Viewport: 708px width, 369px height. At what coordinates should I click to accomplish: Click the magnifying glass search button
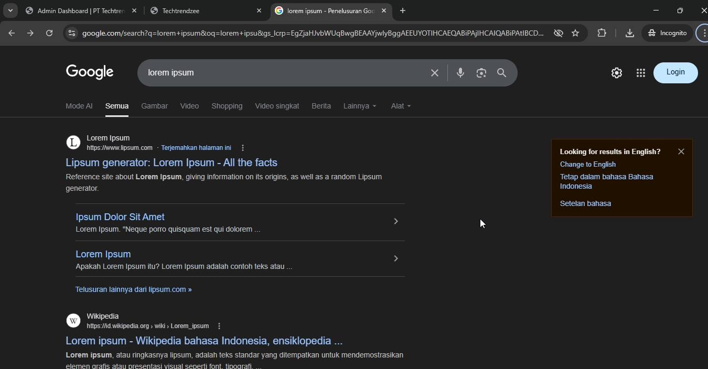502,73
